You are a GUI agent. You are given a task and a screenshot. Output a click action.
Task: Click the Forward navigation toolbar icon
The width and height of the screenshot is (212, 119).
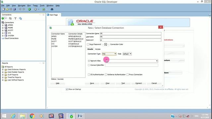click(35, 9)
